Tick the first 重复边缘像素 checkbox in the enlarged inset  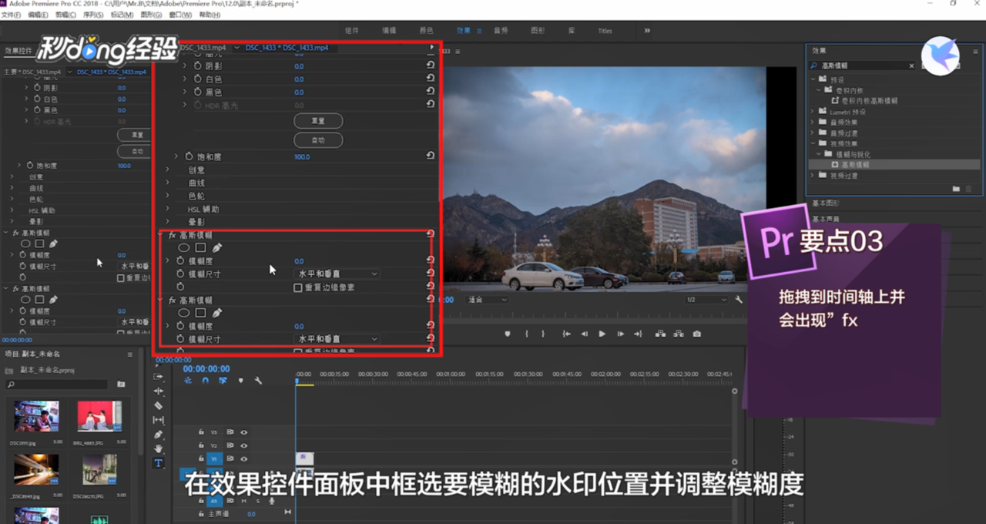click(x=298, y=287)
